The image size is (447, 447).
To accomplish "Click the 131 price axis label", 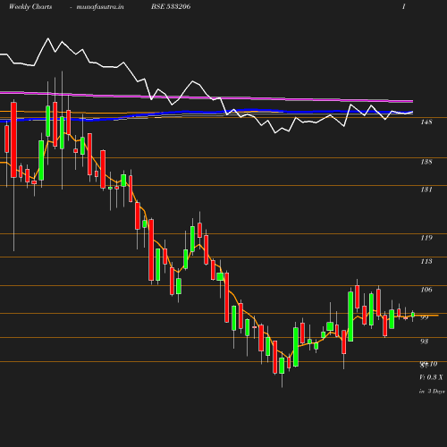I will (426, 190).
